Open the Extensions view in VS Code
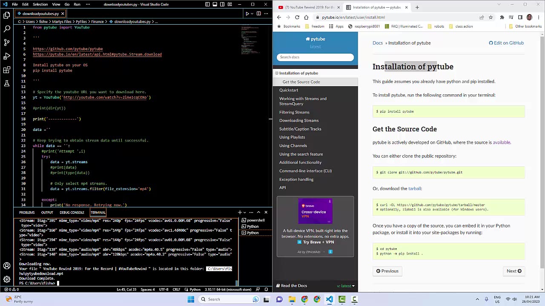This screenshot has height=306, width=545. pyautogui.click(x=7, y=70)
